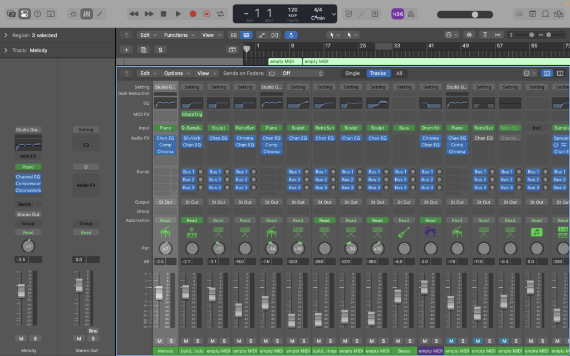Viewport: 570px width, 356px height.
Task: Toggle the Cycle loop button
Action: [x=221, y=13]
